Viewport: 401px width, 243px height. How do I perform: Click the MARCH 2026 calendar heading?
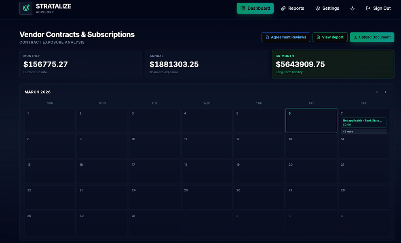[38, 92]
